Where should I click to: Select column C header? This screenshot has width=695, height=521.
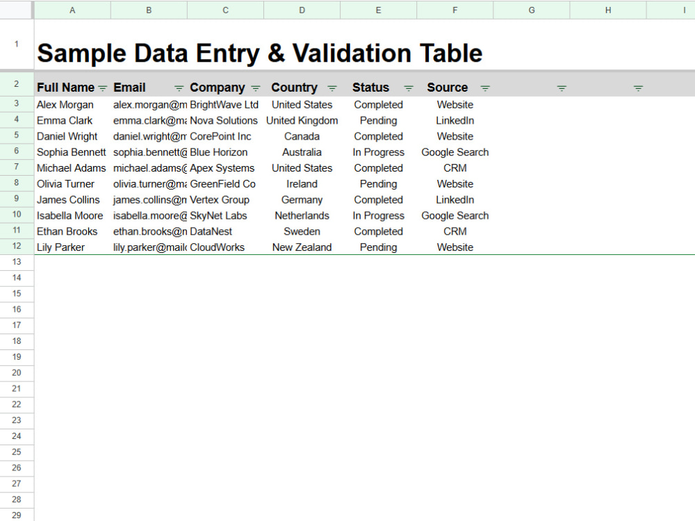coord(226,10)
